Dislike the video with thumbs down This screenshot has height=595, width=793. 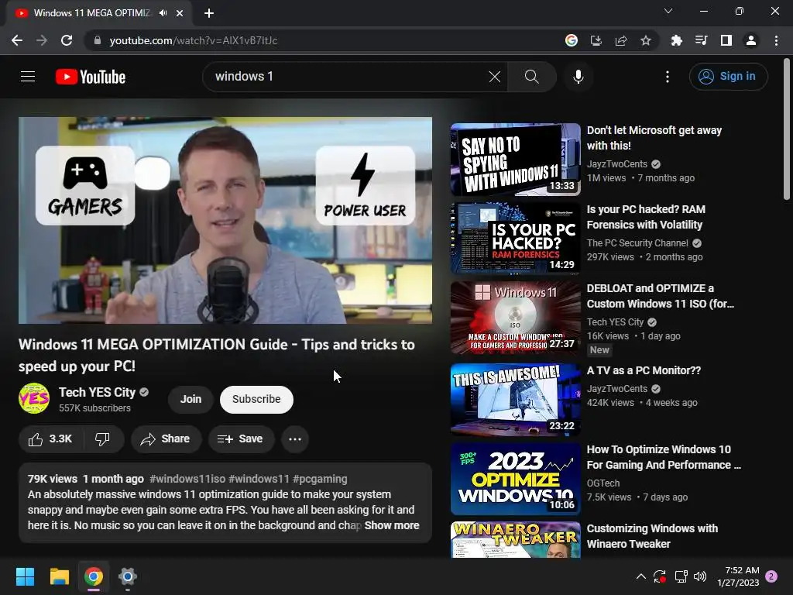pyautogui.click(x=103, y=439)
